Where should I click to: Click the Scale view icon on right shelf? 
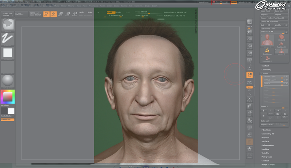(250, 114)
